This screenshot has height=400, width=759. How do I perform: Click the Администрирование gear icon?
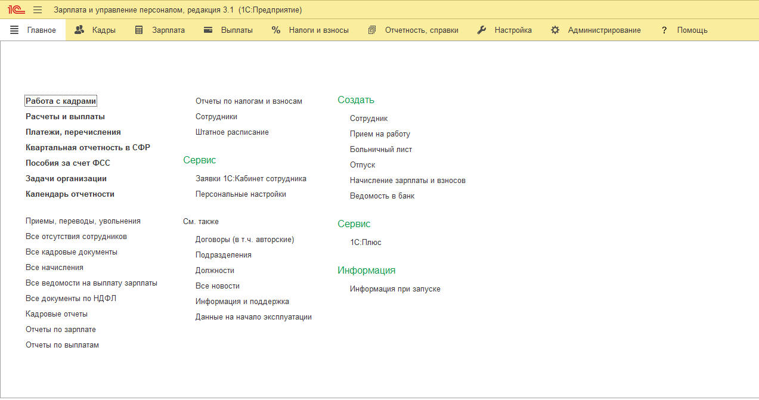pyautogui.click(x=555, y=30)
